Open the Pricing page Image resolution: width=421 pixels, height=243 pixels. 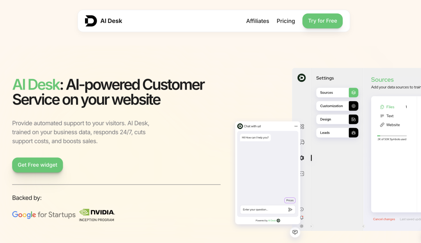[286, 21]
